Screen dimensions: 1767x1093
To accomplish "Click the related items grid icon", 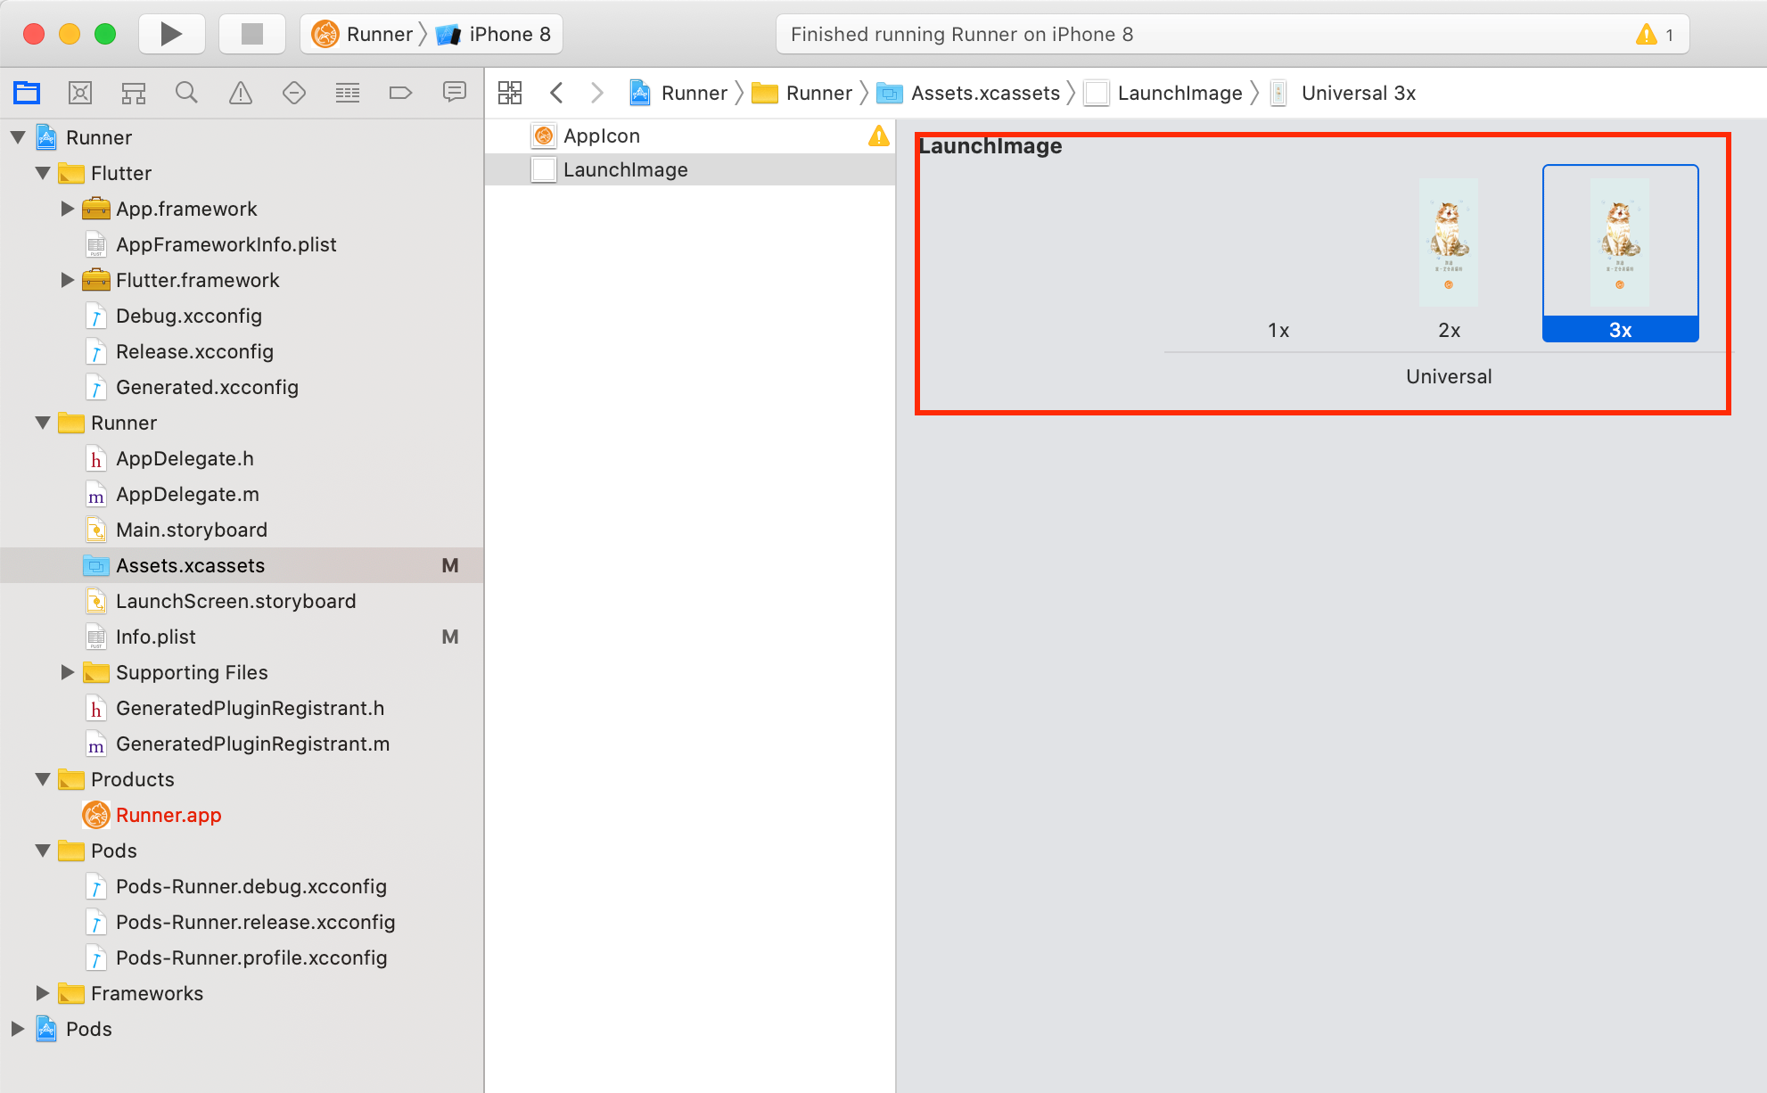I will tap(510, 93).
